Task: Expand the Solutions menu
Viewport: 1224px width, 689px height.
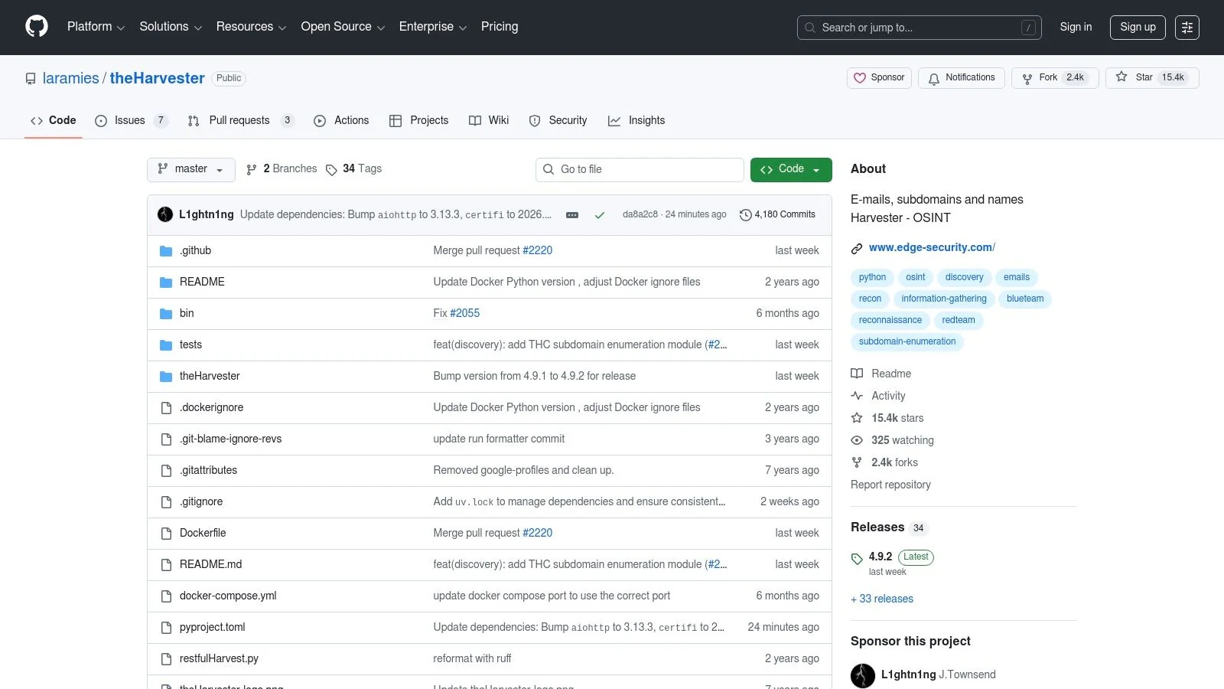Action: [171, 27]
